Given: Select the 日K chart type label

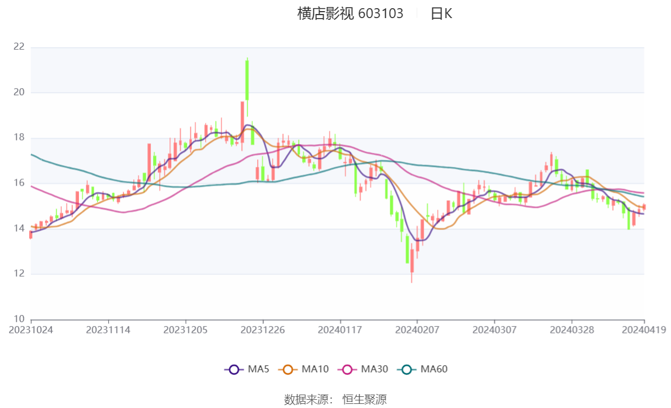Looking at the screenshot, I should click(441, 14).
